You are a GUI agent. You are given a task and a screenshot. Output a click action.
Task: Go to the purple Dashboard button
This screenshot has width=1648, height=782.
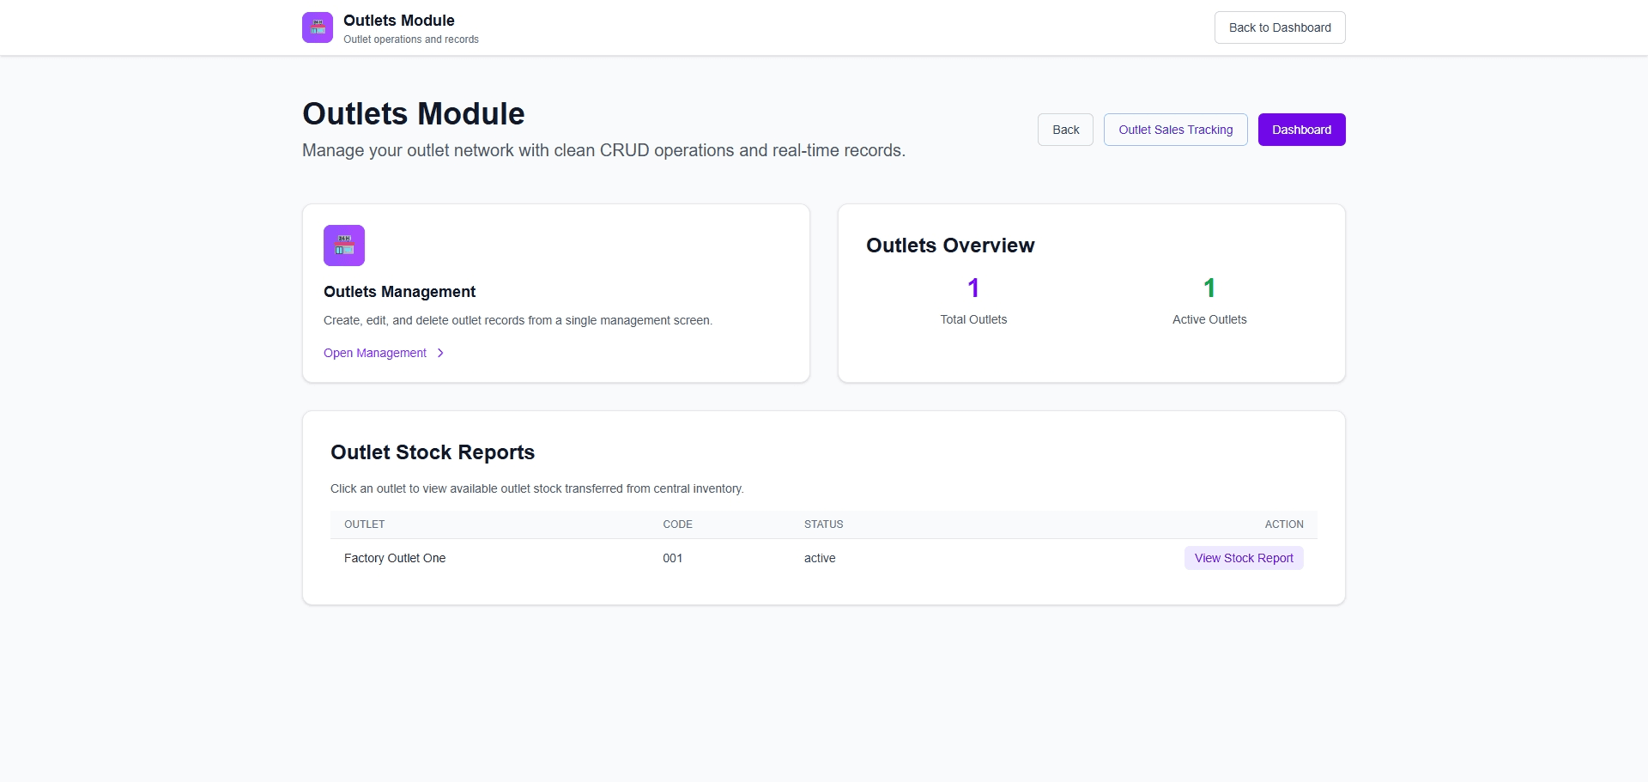pos(1300,130)
